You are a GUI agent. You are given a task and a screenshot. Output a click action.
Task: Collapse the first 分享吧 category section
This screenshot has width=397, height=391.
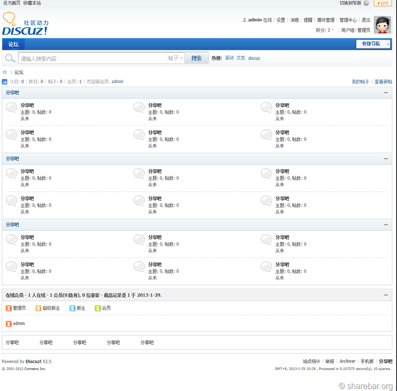(x=386, y=93)
